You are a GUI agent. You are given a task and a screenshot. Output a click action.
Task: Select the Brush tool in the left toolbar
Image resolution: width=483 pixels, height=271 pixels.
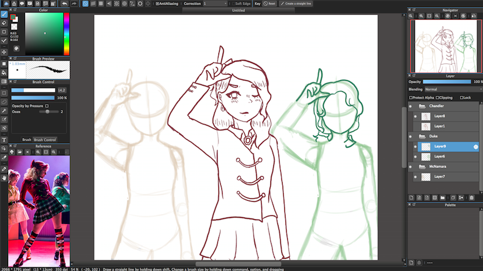pos(4,13)
